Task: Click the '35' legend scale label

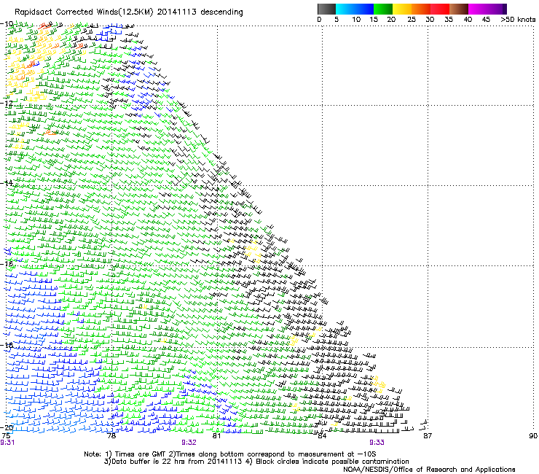Action: tap(449, 20)
